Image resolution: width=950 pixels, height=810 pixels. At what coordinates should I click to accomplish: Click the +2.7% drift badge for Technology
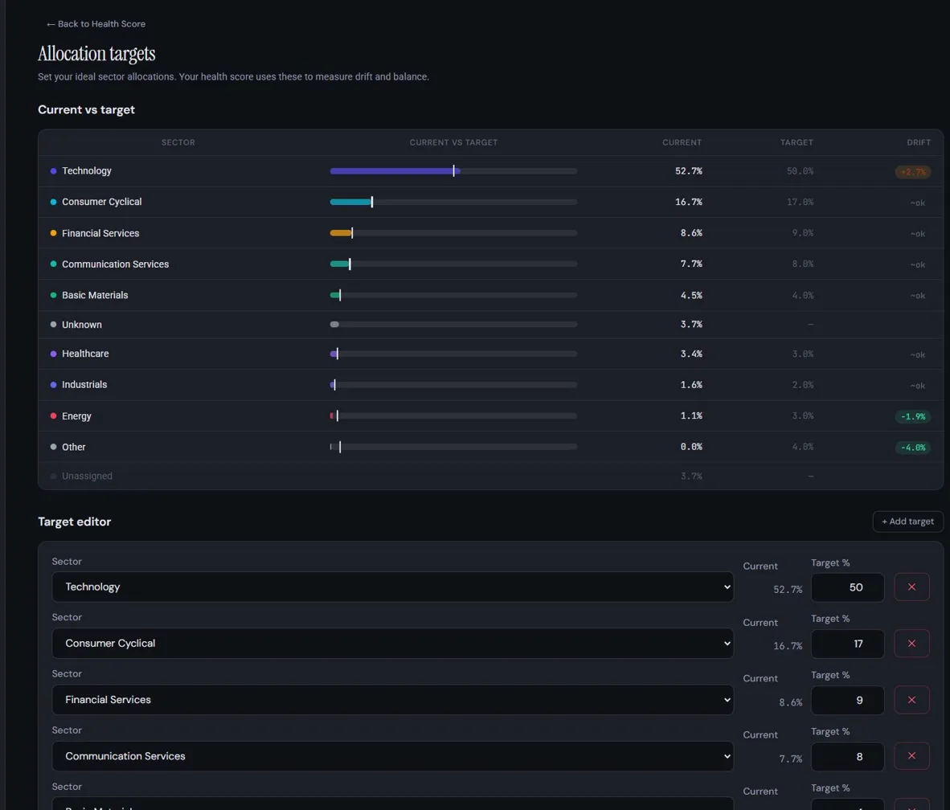pos(912,171)
